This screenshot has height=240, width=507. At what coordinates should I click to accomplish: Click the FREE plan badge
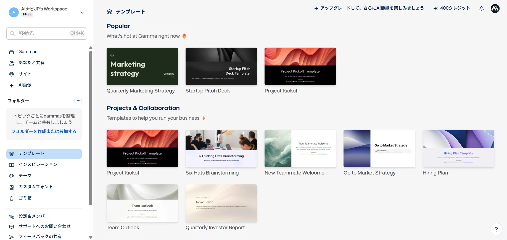click(x=27, y=14)
